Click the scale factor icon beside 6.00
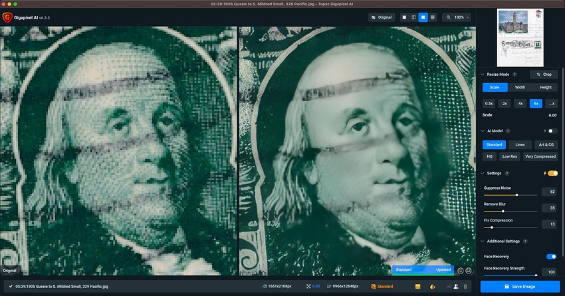This screenshot has width=565, height=296. pyautogui.click(x=308, y=287)
